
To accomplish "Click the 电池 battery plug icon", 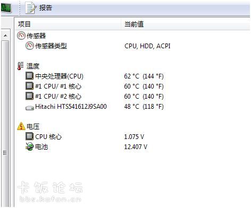I will 30,146.
